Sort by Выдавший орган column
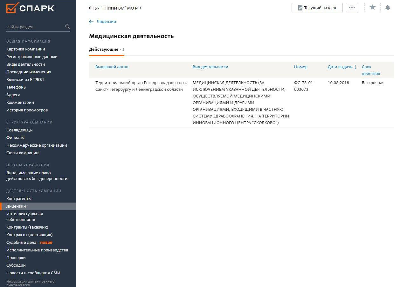The height and width of the screenshot is (287, 407). (x=112, y=67)
